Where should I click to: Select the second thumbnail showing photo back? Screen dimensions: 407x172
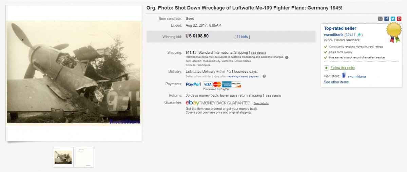pyautogui.click(x=84, y=157)
